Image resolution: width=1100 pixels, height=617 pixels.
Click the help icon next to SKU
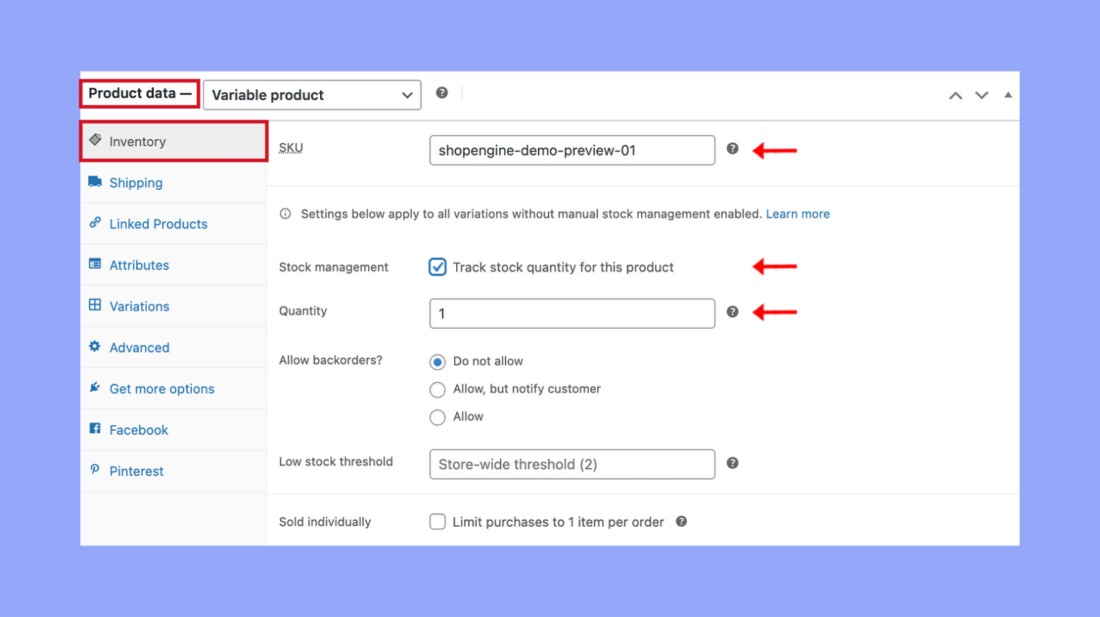(x=733, y=149)
